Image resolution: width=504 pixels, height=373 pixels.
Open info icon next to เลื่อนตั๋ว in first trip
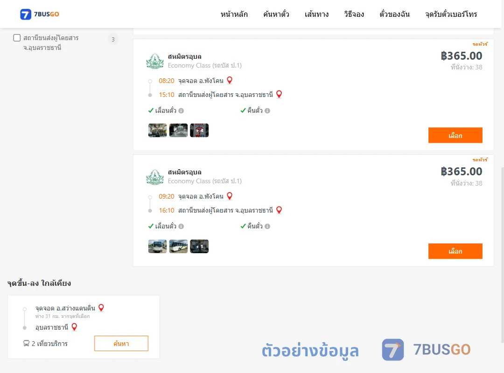pos(181,111)
